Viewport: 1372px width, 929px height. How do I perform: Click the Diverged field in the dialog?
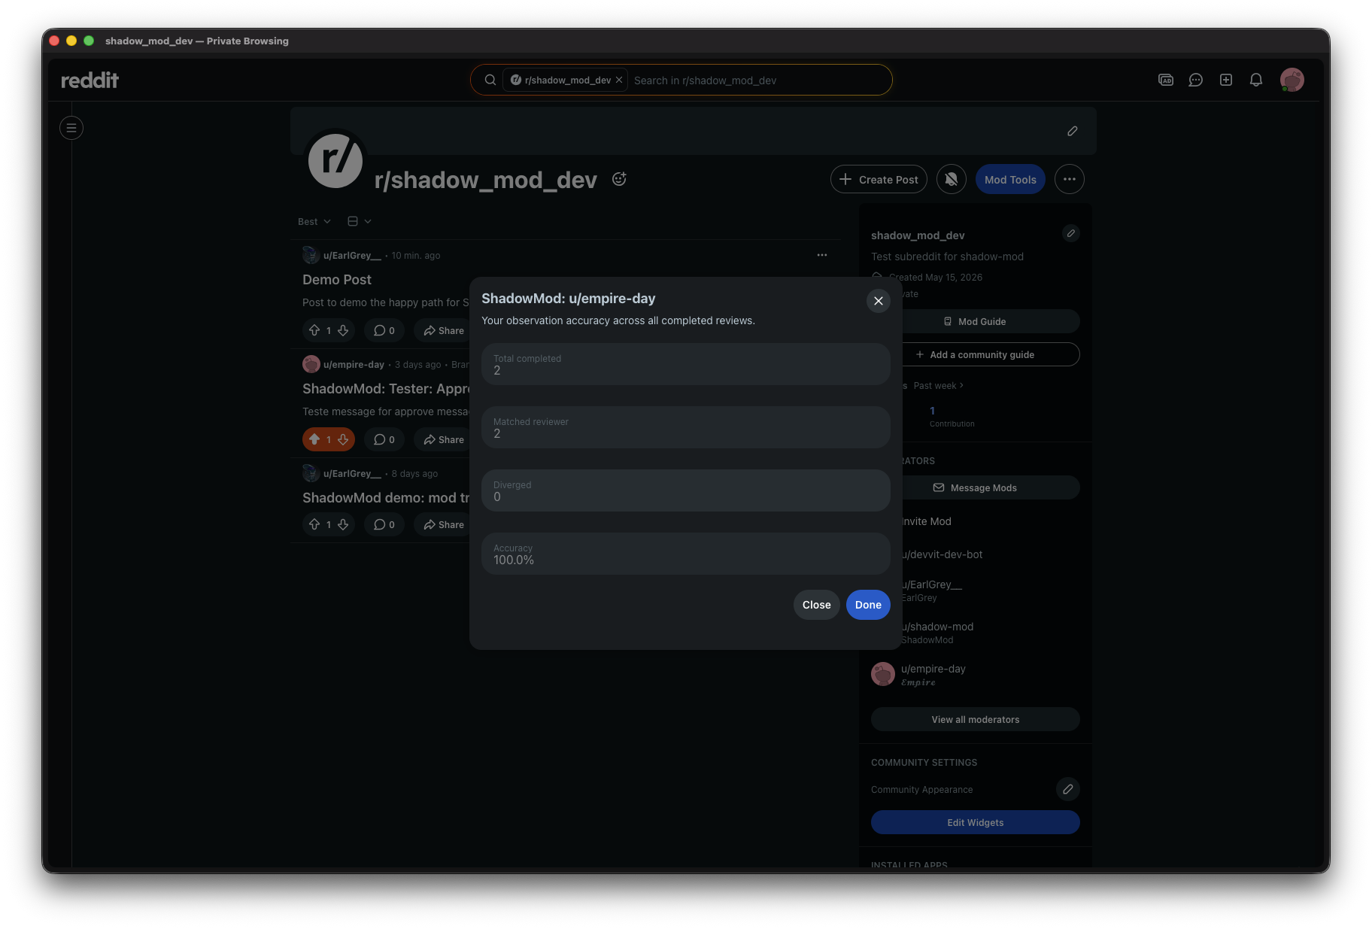click(x=686, y=491)
